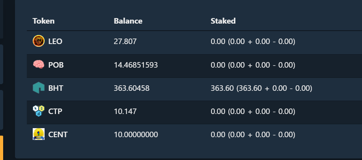Open the LEO token name

tap(55, 42)
